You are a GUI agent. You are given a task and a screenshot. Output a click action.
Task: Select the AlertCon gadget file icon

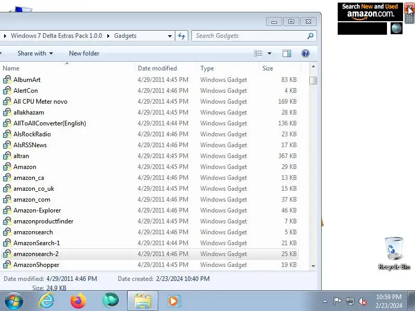click(7, 90)
